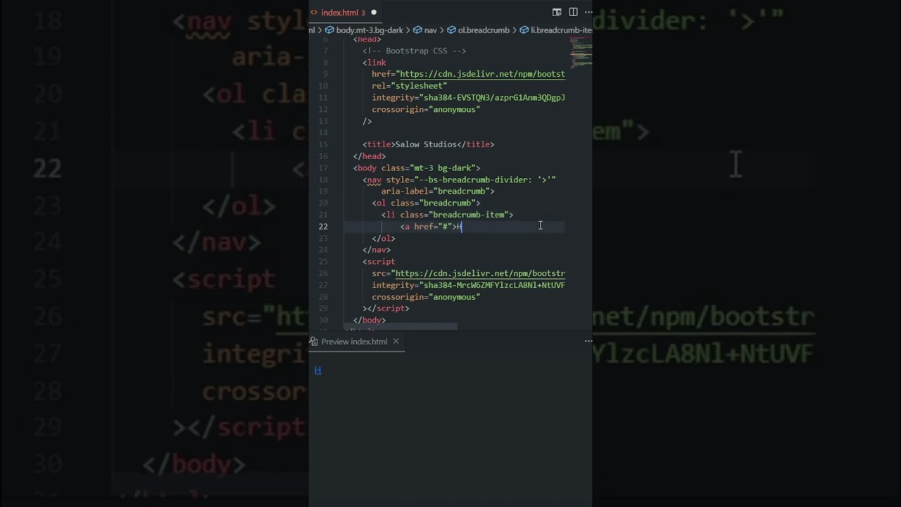Click the code minimap
The width and height of the screenshot is (901, 507).
[581, 53]
